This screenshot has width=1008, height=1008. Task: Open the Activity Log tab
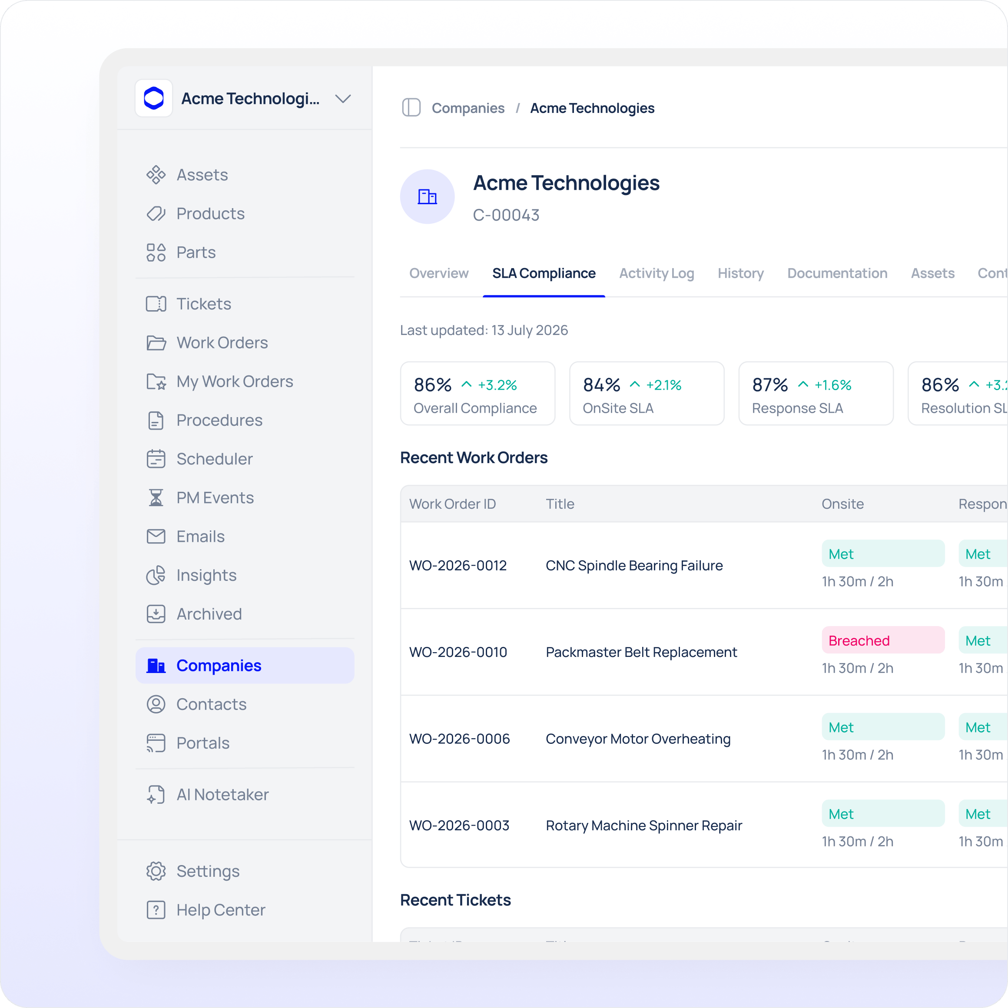point(657,273)
